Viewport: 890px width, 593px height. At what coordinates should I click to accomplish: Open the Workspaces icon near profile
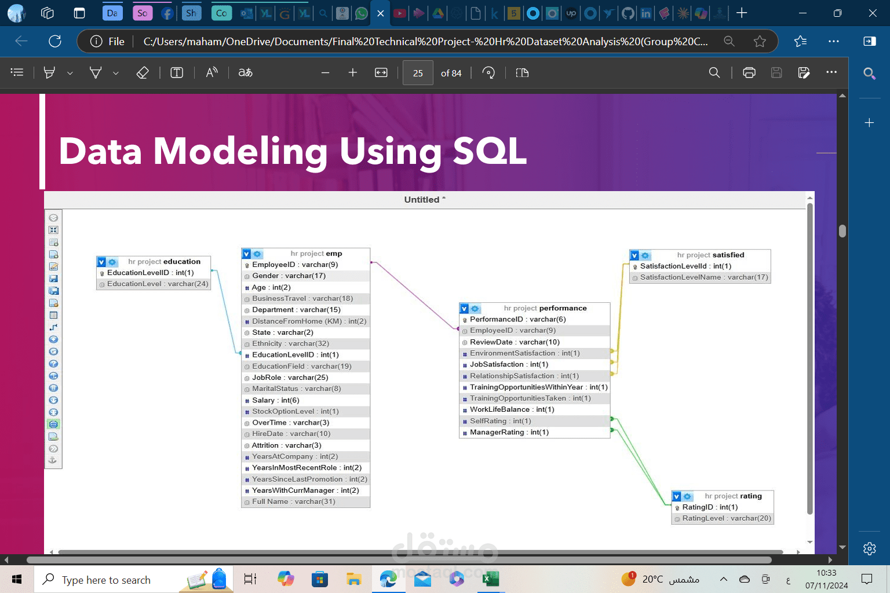click(48, 13)
